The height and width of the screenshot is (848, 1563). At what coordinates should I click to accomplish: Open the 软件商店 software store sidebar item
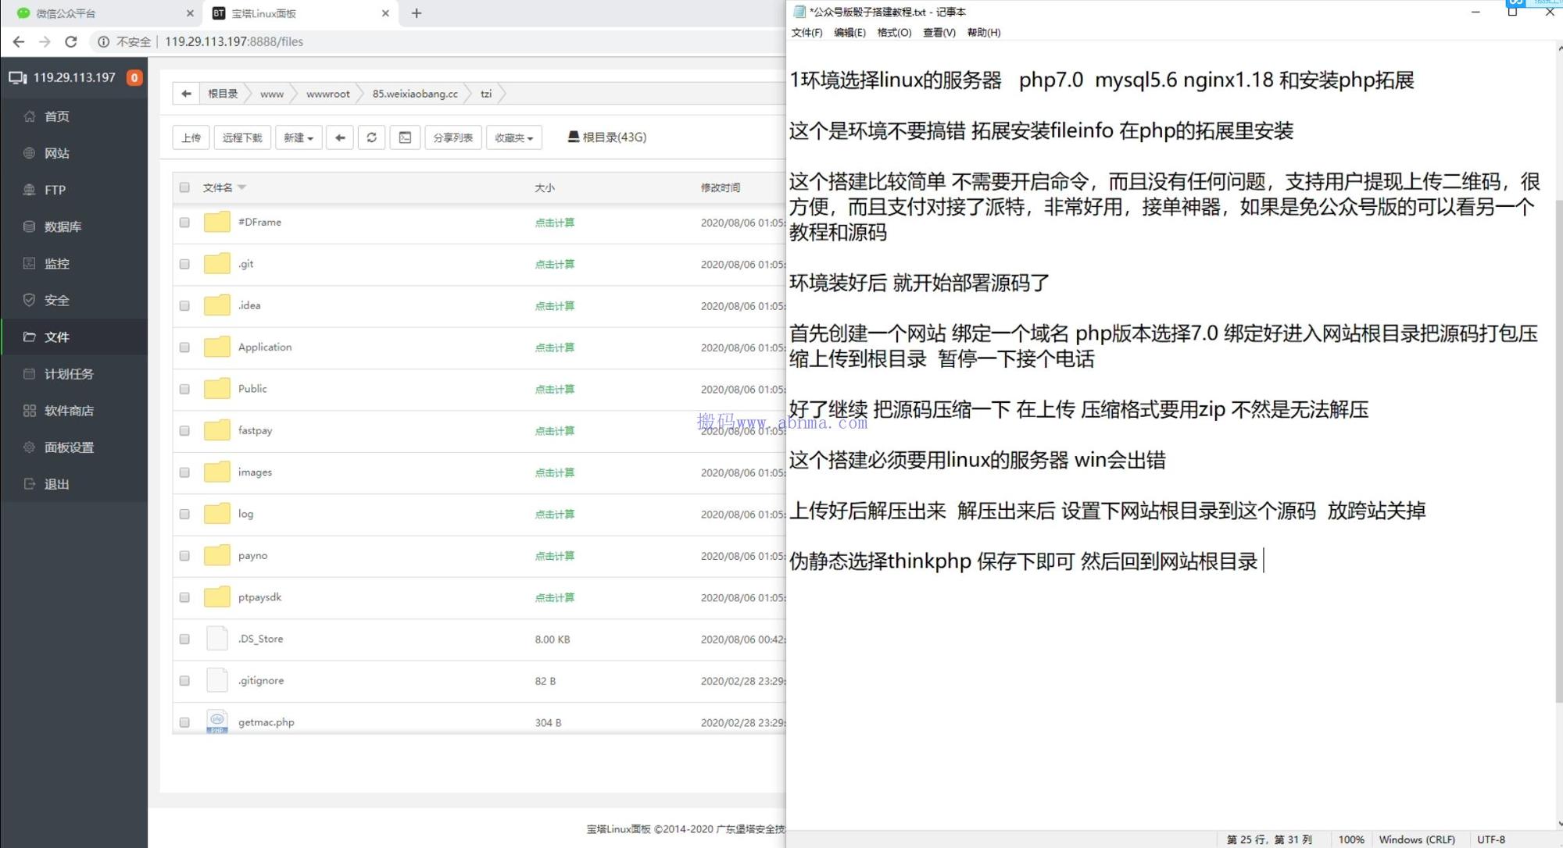tap(69, 411)
